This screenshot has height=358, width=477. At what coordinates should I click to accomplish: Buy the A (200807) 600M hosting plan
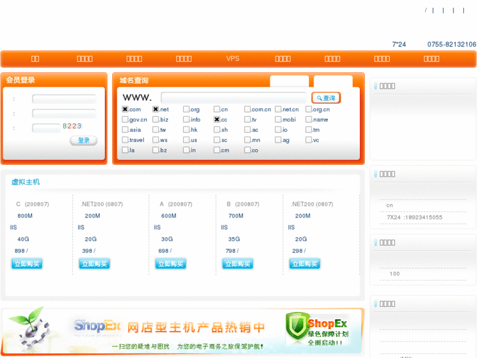tap(171, 264)
